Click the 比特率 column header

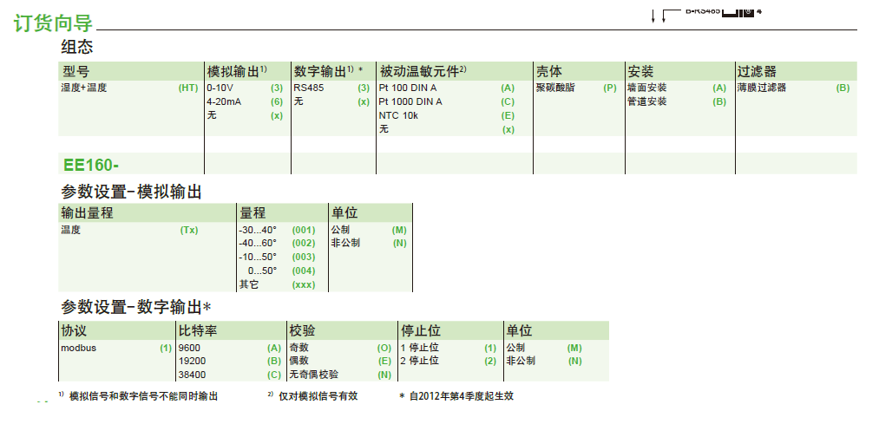(x=197, y=330)
